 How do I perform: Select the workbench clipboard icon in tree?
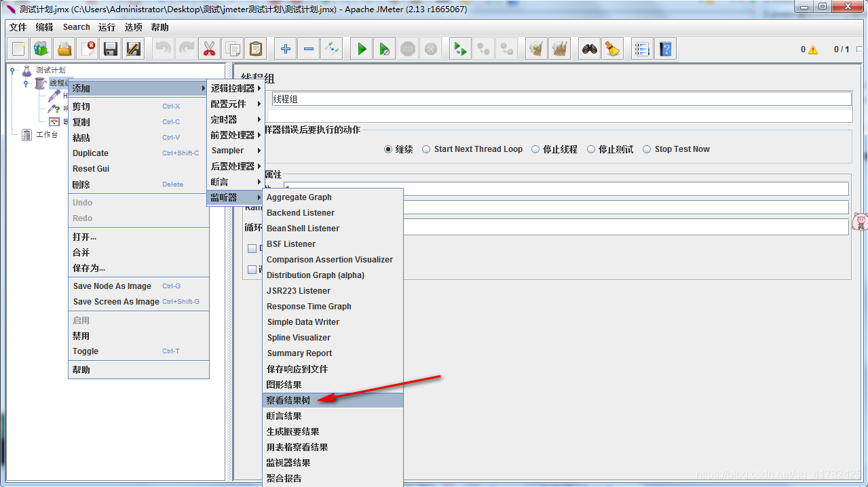[x=27, y=135]
